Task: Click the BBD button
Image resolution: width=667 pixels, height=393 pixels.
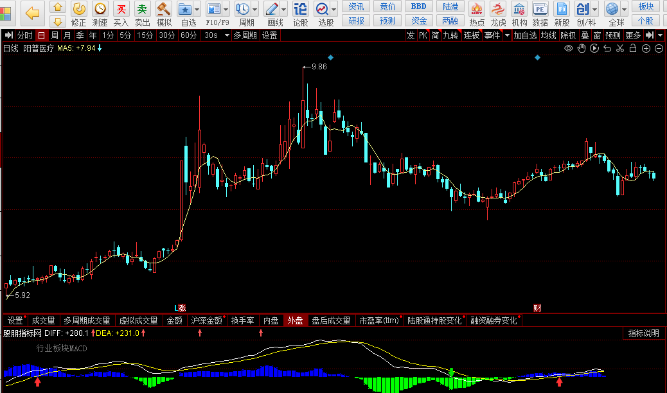Action: click(x=418, y=6)
